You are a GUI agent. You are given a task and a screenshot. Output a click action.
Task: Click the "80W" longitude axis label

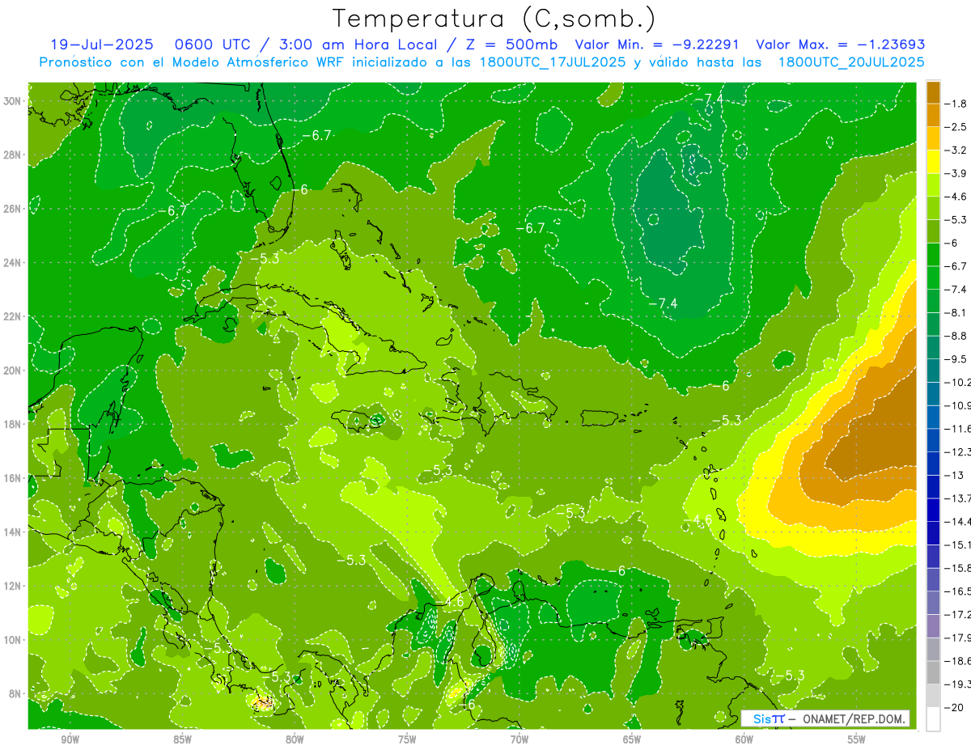point(295,739)
